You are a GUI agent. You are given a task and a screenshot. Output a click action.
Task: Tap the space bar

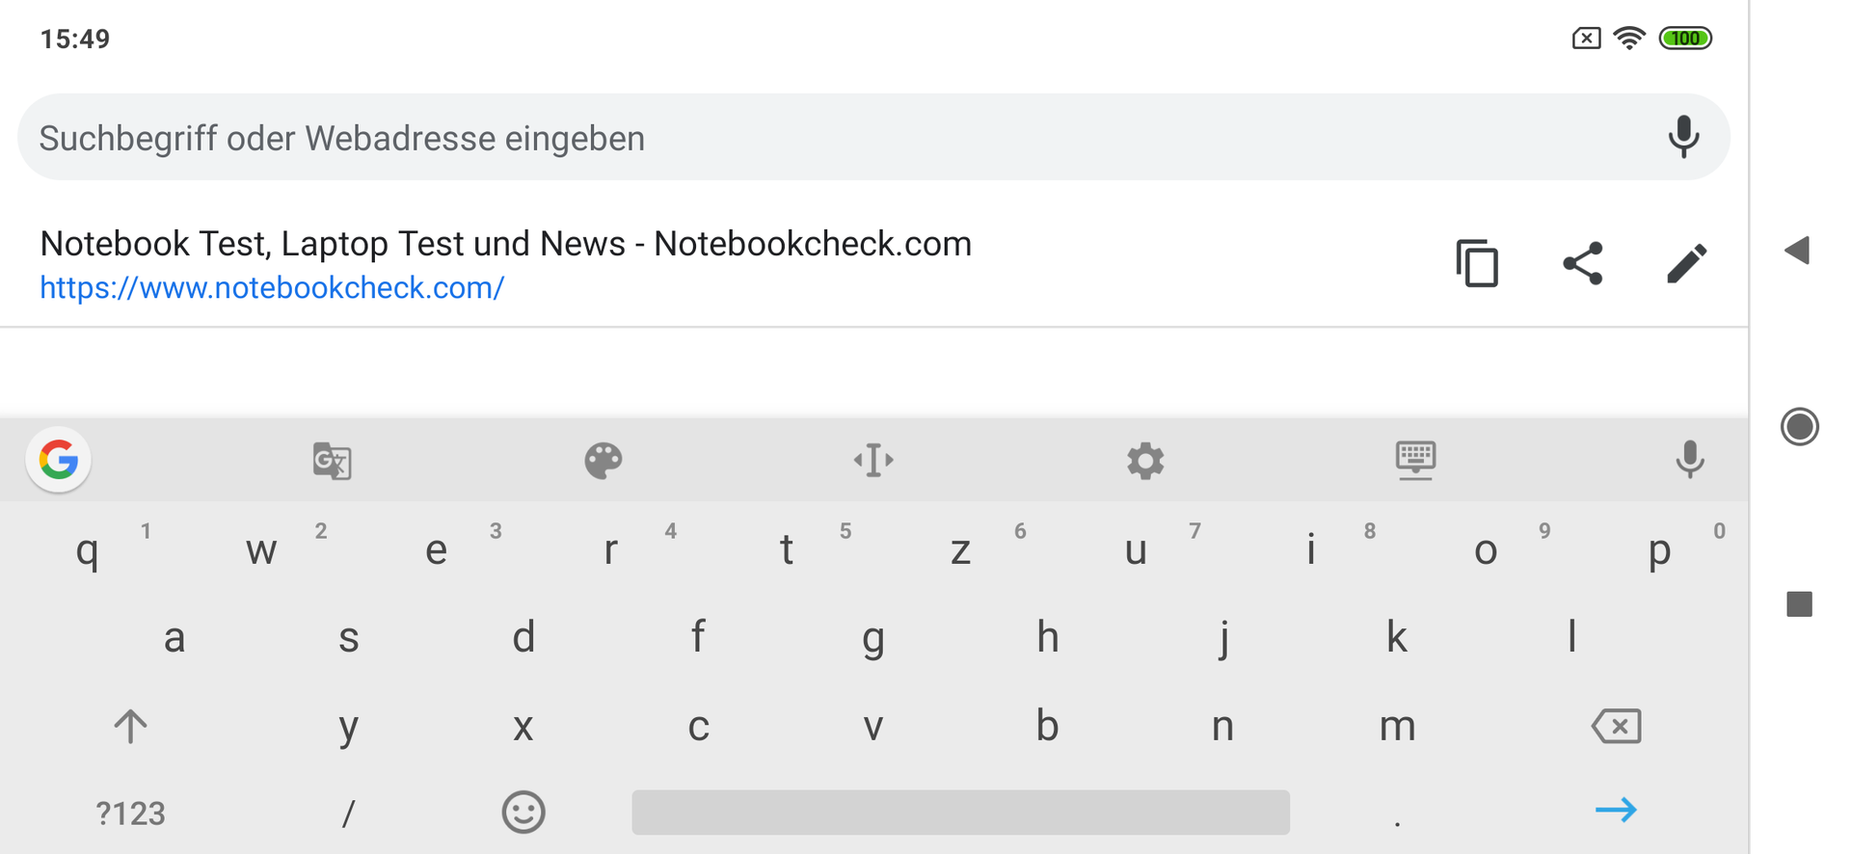coord(960,813)
